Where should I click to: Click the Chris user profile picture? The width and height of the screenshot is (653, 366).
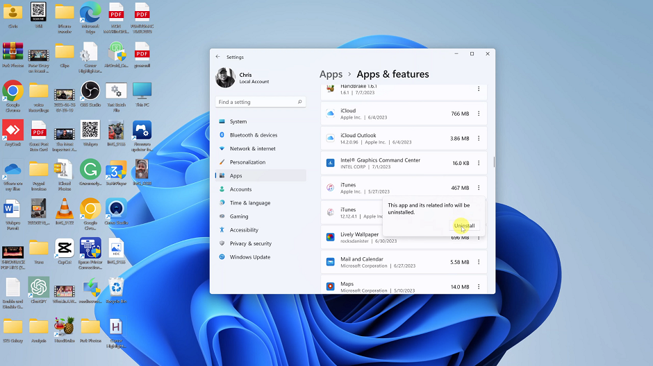point(225,78)
